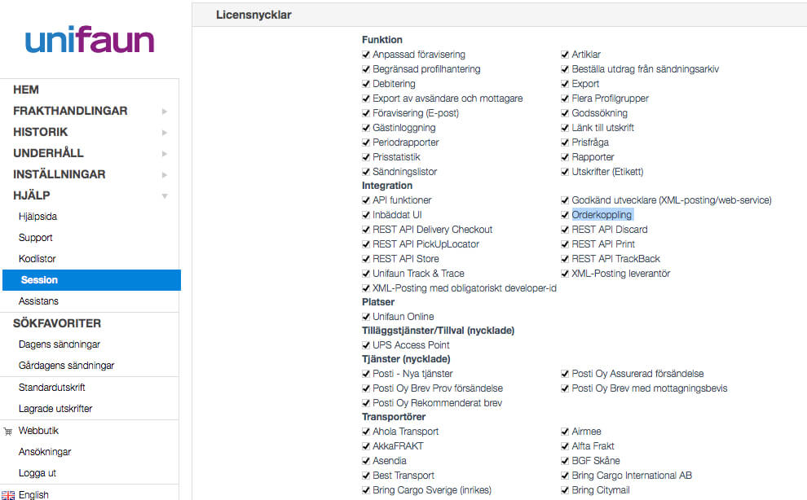
Task: Click the Webbutik shopping cart icon
Action: [x=7, y=431]
